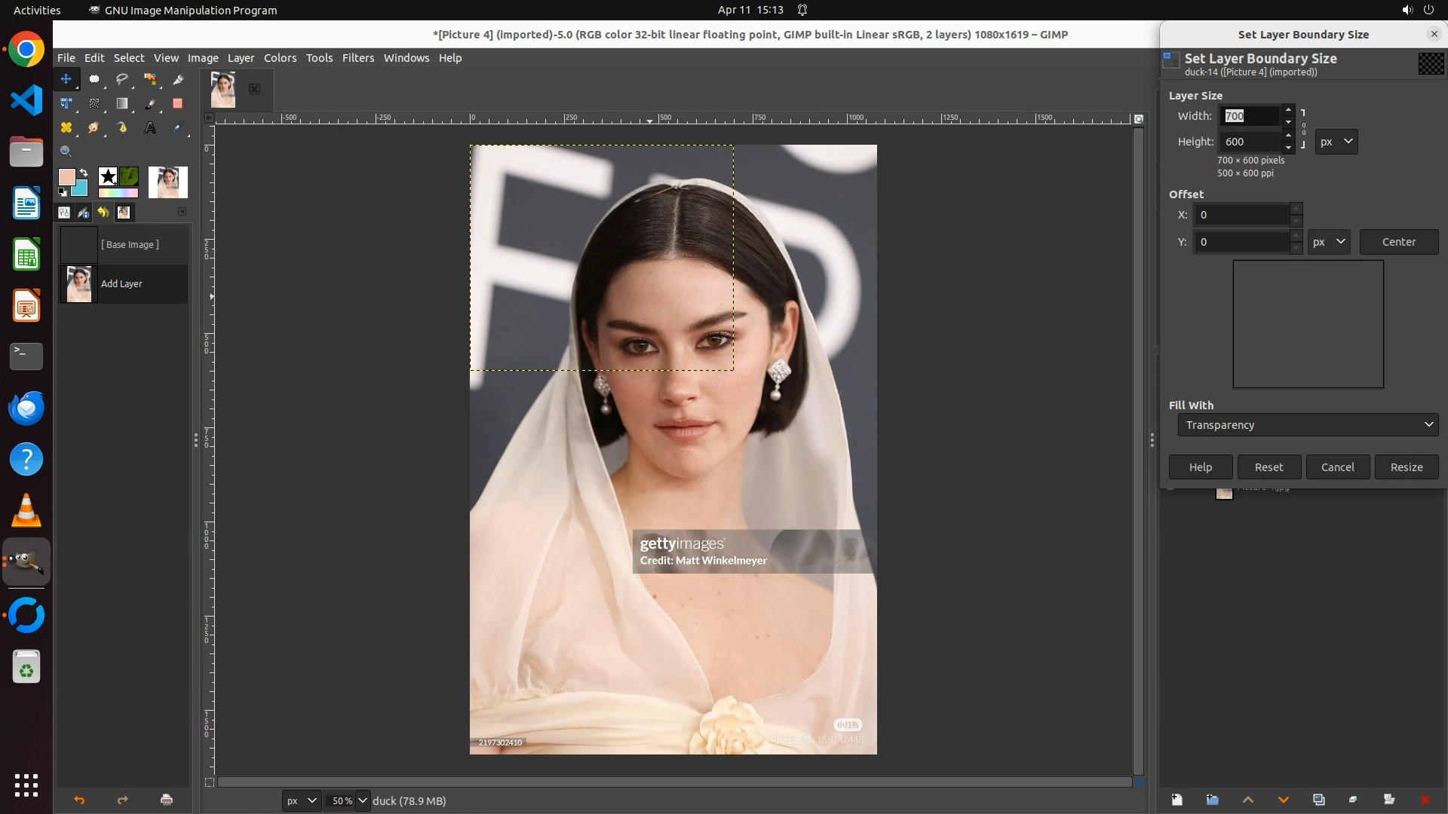Open the Colors menu
Screen dimensions: 1448x814
tap(280, 58)
